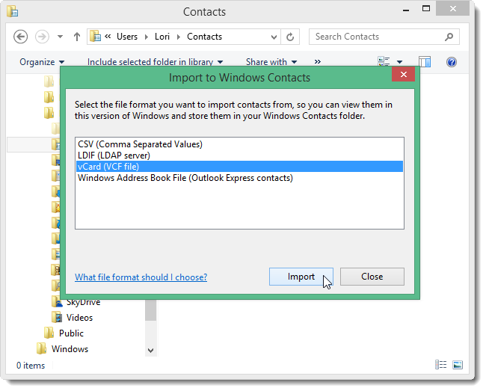Switch to details view in status bar
486x391 pixels.
(x=440, y=365)
